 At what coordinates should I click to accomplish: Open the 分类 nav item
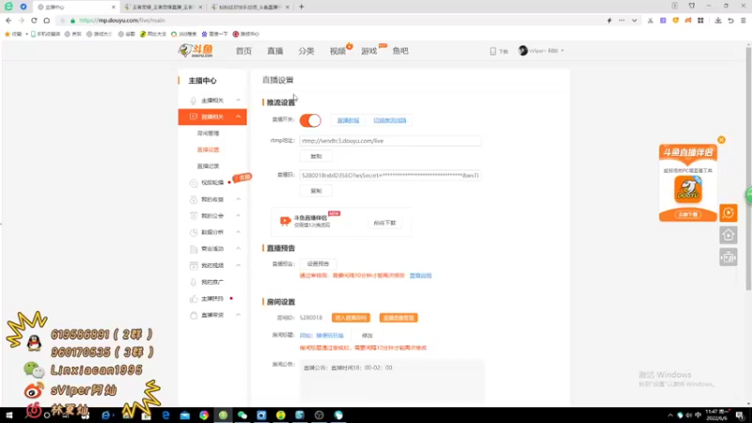tap(306, 51)
